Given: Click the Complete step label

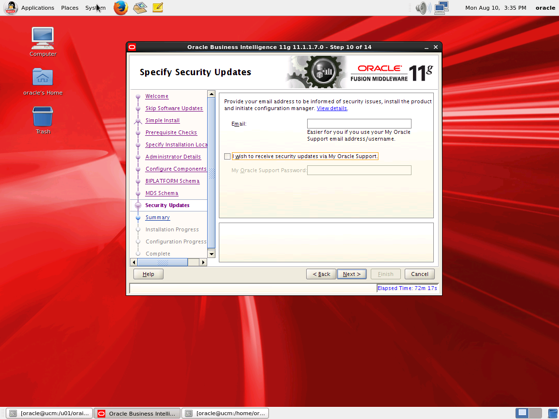Looking at the screenshot, I should [158, 254].
